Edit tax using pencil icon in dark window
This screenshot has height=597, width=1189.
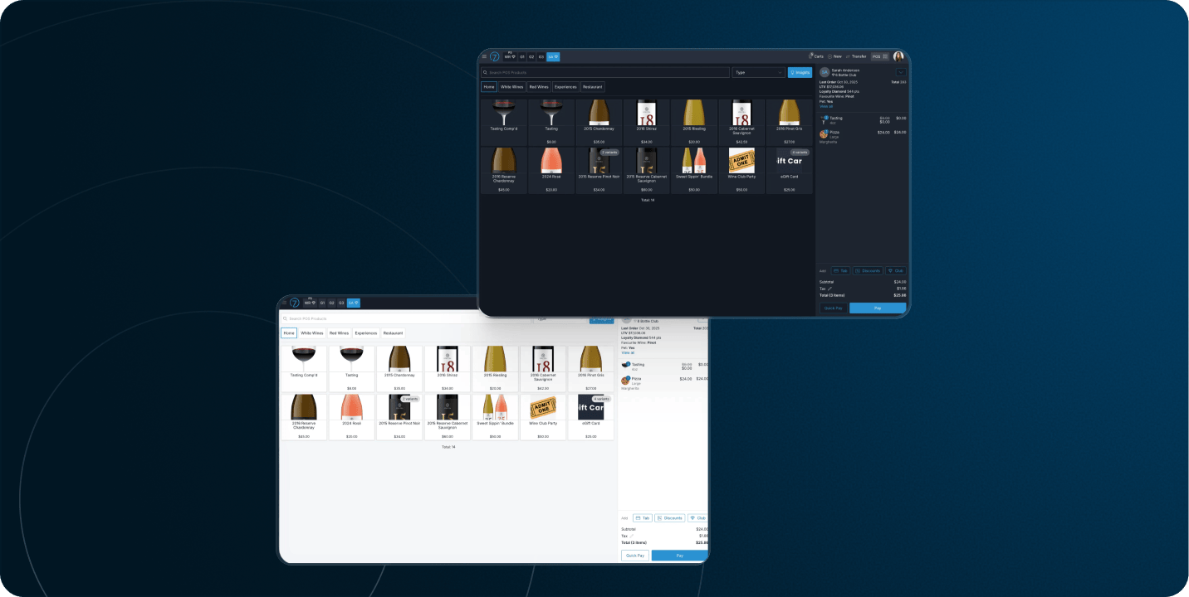[x=829, y=289]
